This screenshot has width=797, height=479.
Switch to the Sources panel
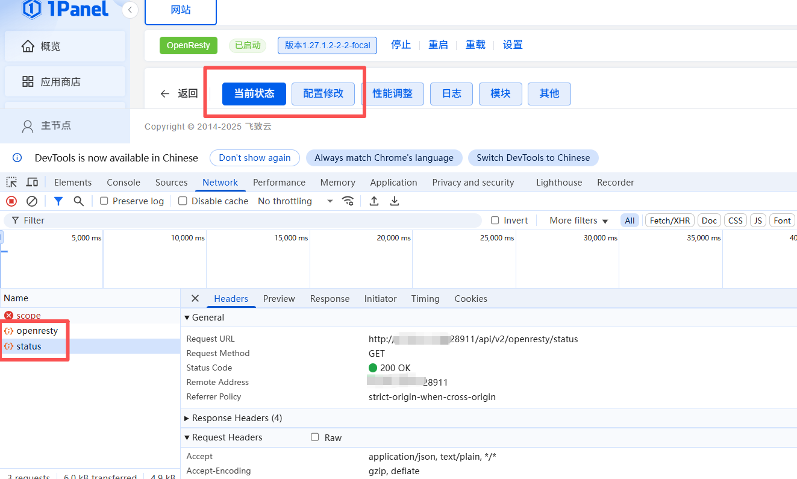click(x=172, y=182)
